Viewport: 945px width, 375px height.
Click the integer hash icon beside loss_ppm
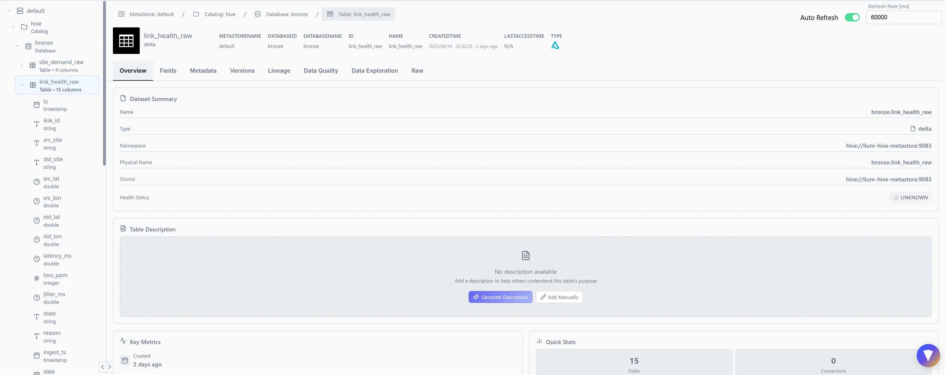tap(36, 278)
